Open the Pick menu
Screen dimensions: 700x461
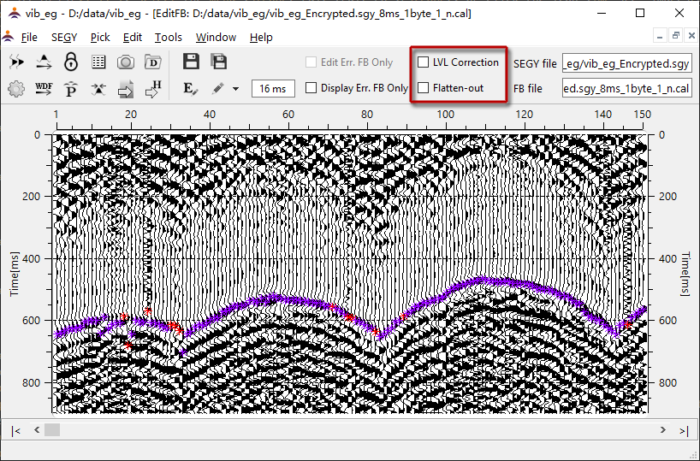[x=100, y=37]
